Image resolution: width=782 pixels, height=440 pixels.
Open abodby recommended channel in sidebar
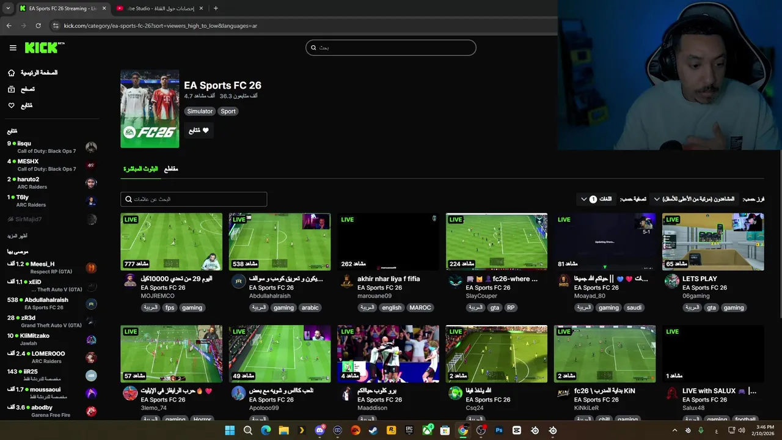(52, 411)
